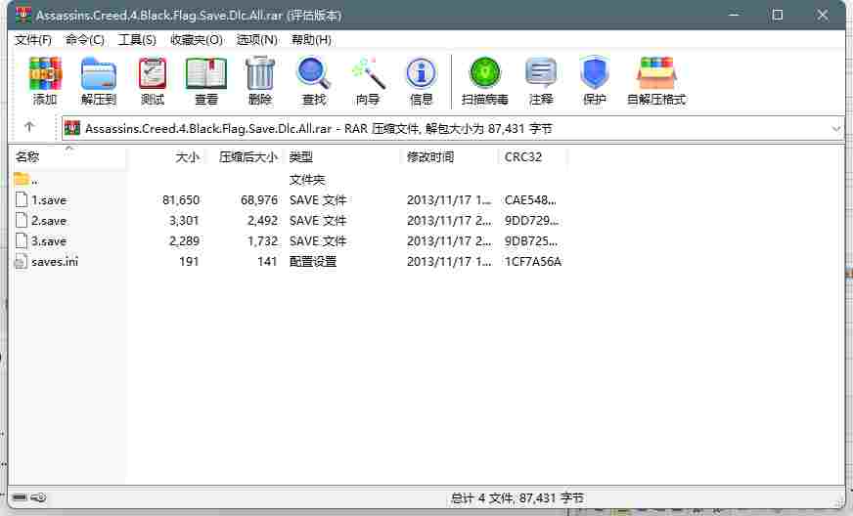Select the file name 3.save
Viewport: 853px width, 516px height.
coord(49,240)
